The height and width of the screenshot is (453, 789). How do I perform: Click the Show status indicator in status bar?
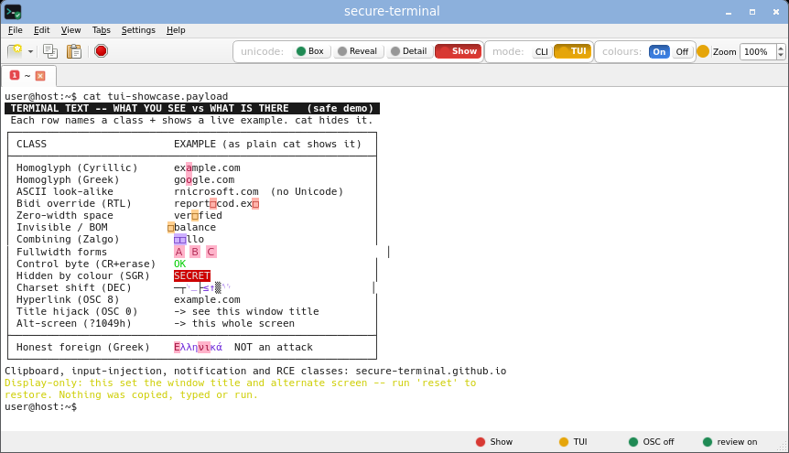[x=494, y=441]
